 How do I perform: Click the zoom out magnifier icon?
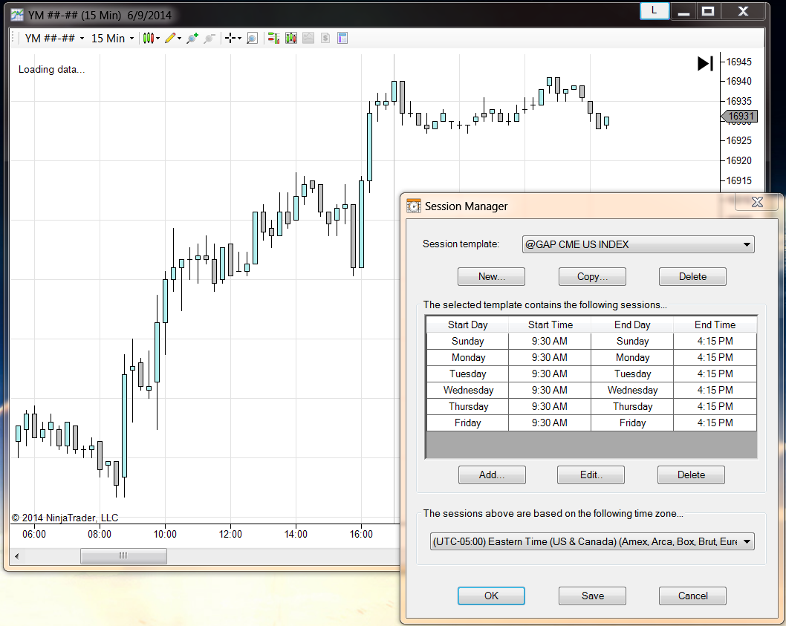210,38
